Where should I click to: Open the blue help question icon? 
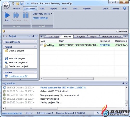(125, 8)
